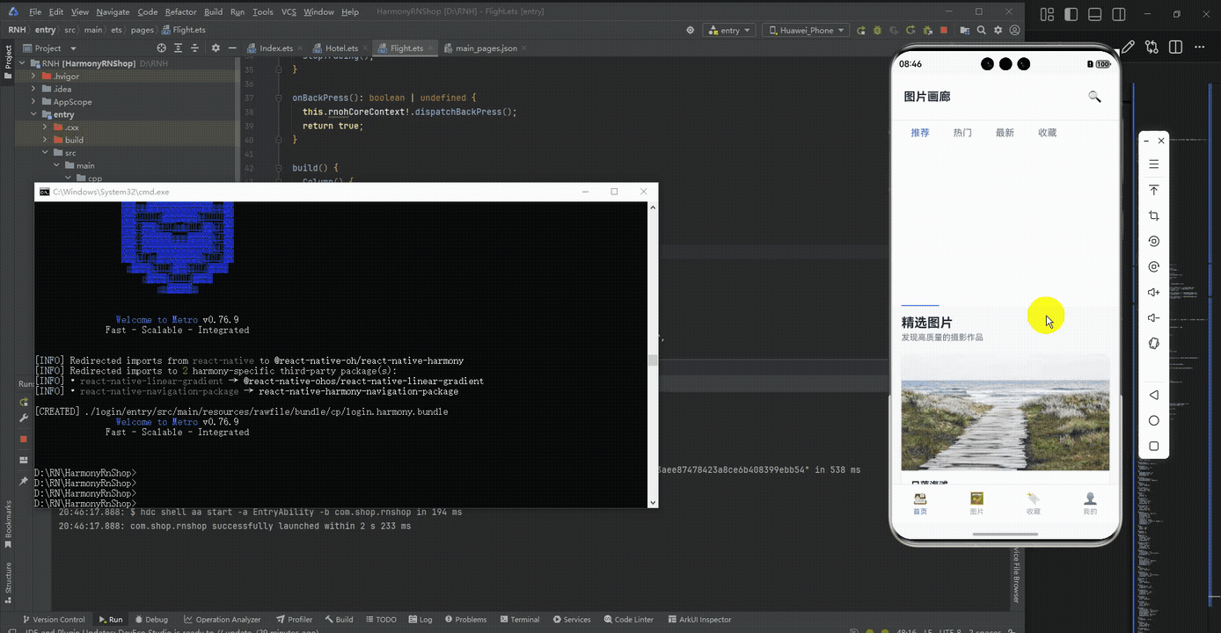Viewport: 1221px width, 633px height.
Task: Tap the 热门 tab in phone app
Action: [962, 133]
